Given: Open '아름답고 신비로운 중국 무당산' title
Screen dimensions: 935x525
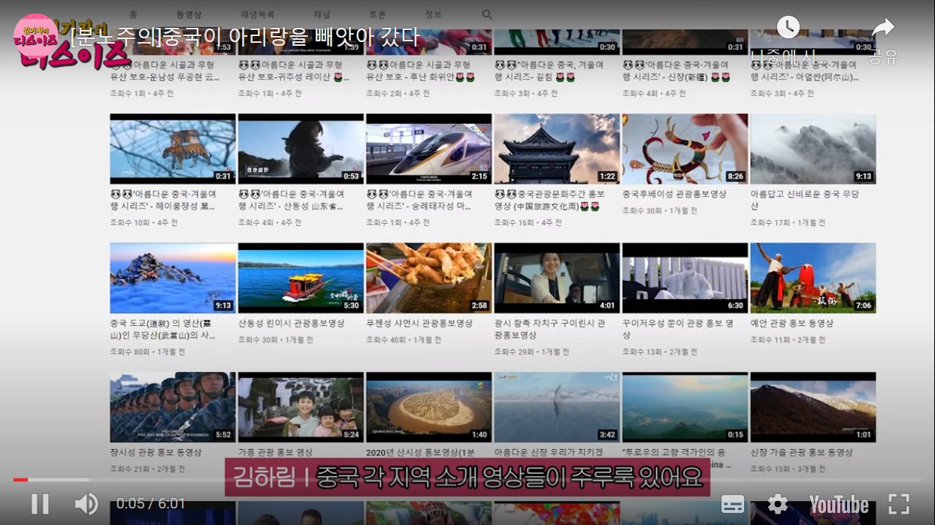Looking at the screenshot, I should (804, 200).
